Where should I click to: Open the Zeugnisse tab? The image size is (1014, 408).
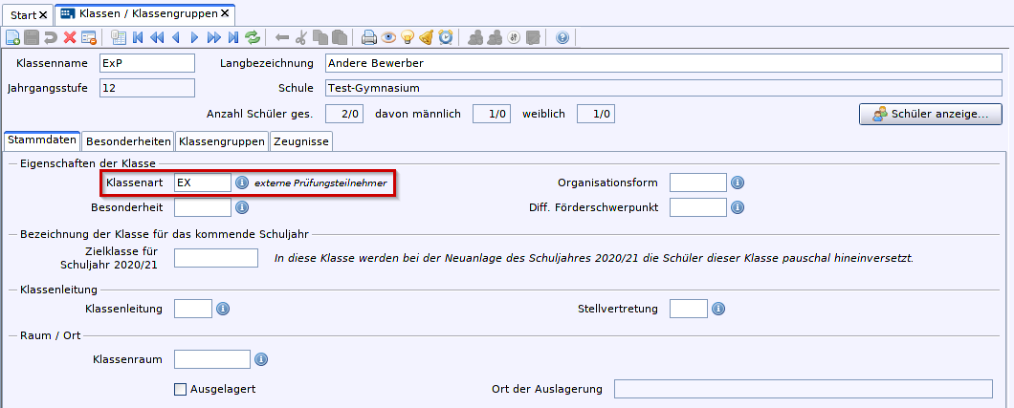point(301,140)
